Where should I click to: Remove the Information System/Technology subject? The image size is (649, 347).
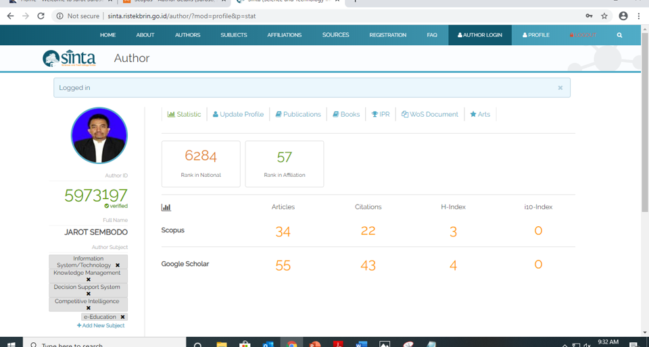point(118,265)
